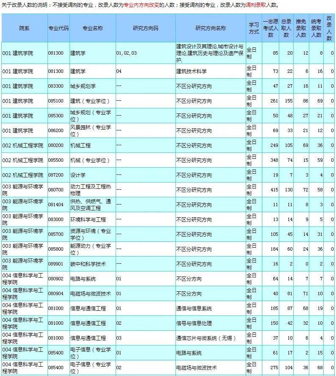The image size is (336, 376).
Task: Select direction code cell 01, 02, 03
Action: (146, 53)
